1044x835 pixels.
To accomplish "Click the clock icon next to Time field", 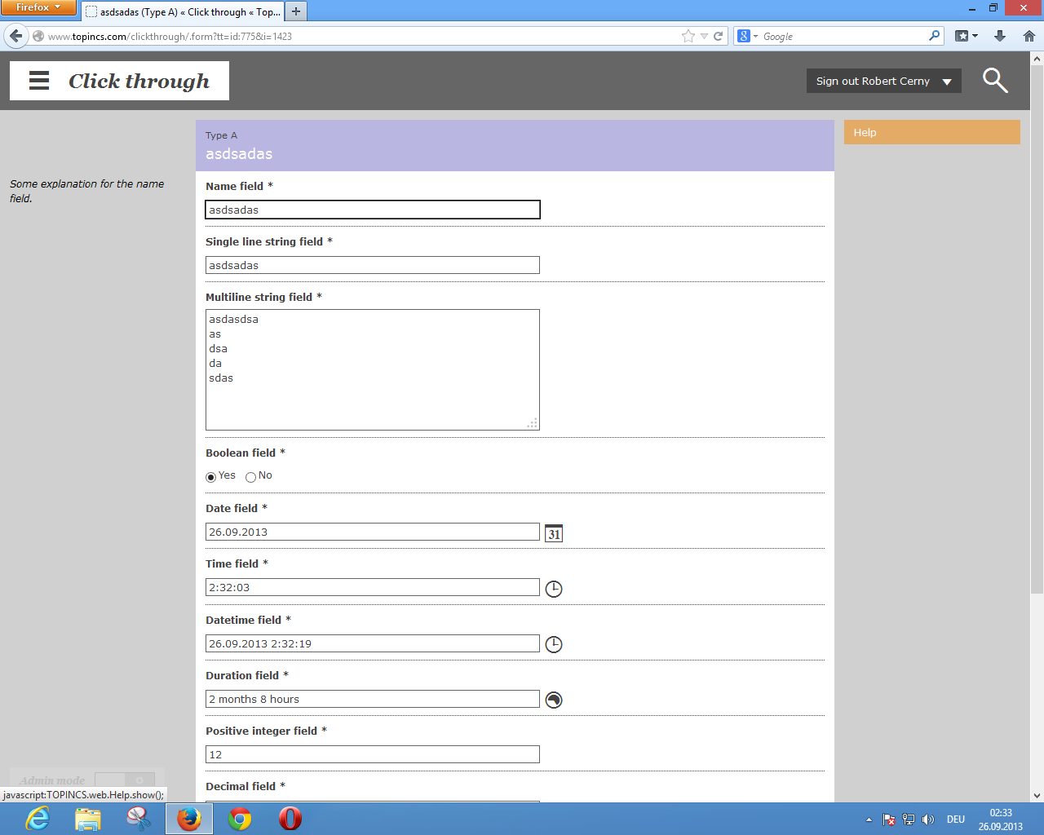I will [x=554, y=589].
